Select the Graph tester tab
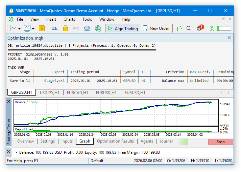Image resolution: width=241 pixels, height=172 pixels. (x=85, y=141)
